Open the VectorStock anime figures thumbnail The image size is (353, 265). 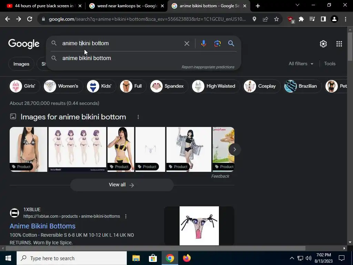click(x=77, y=149)
